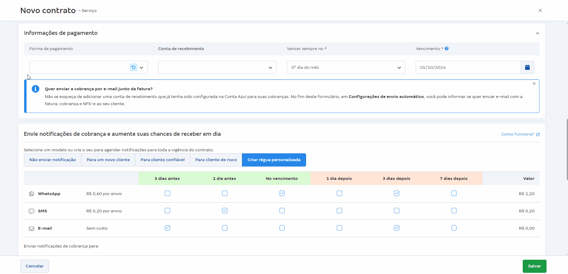This screenshot has width=568, height=274.
Task: Click the E-mail envelope icon
Action: (x=32, y=228)
